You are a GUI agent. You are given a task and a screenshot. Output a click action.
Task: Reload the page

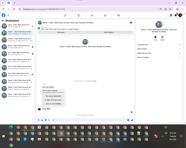(14, 9)
